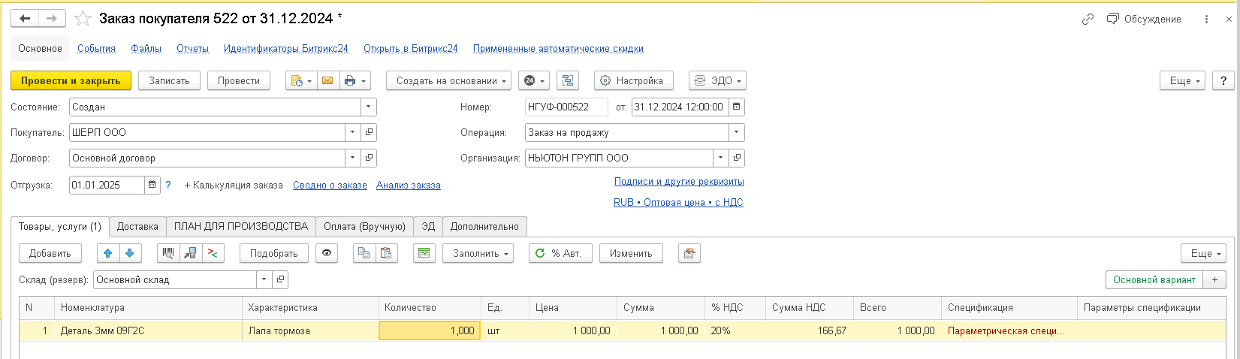Expand the Операция dropdown list
The width and height of the screenshot is (1240, 359).
tap(736, 132)
